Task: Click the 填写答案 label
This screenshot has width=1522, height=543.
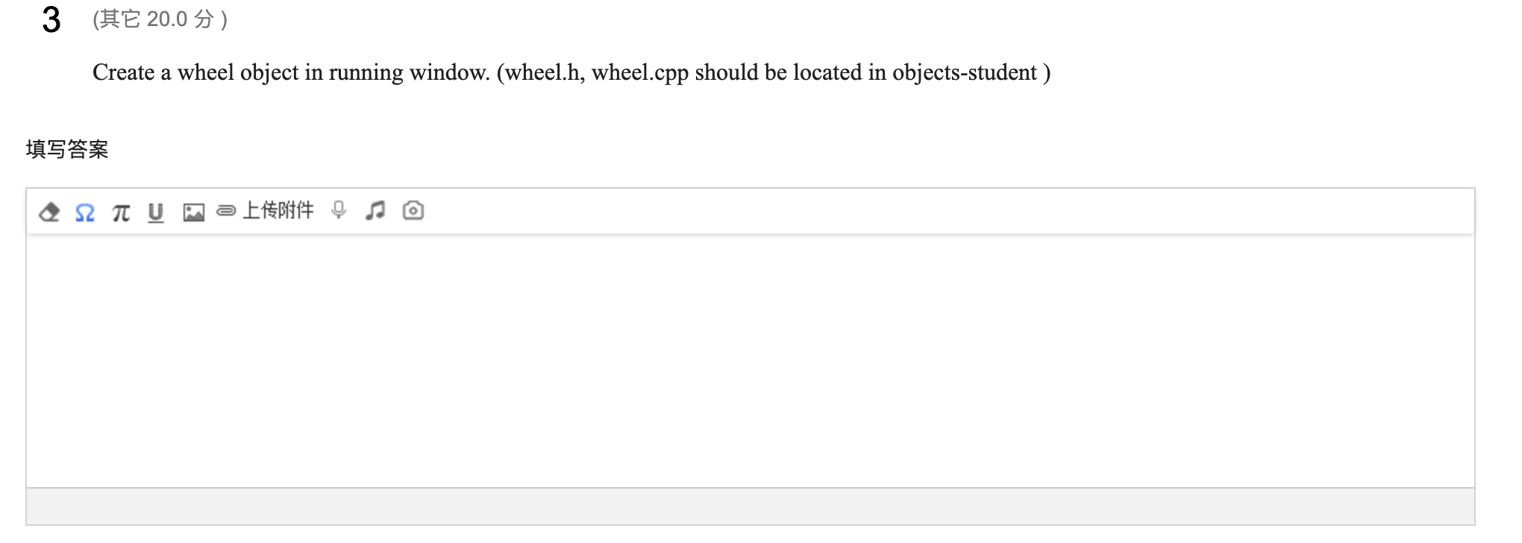Action: click(67, 148)
